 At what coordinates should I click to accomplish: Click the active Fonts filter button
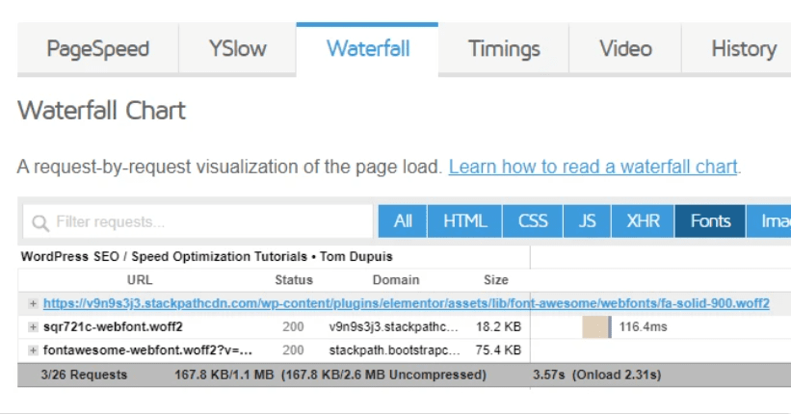pyautogui.click(x=710, y=221)
